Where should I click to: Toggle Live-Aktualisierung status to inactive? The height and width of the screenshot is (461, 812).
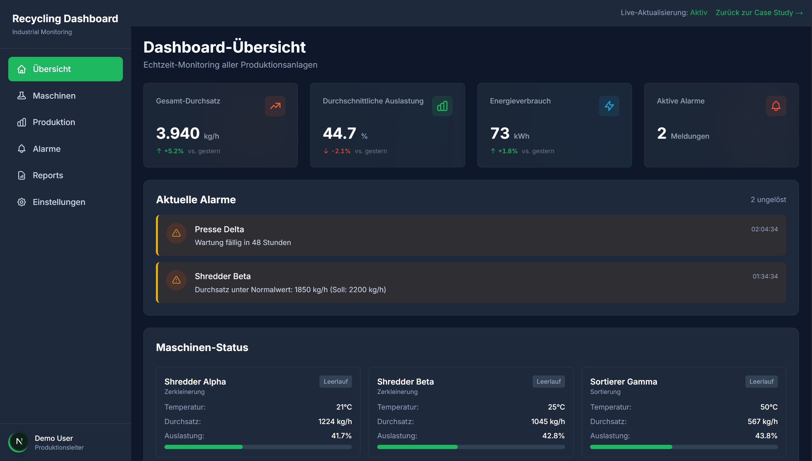(x=699, y=13)
